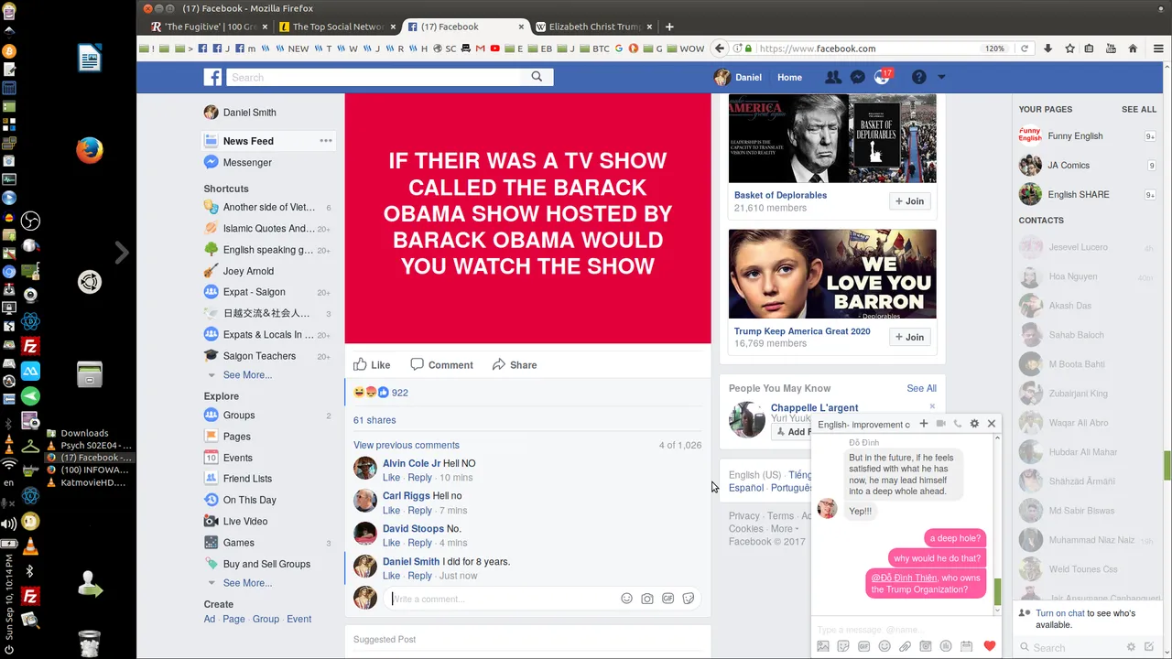The height and width of the screenshot is (659, 1172).
Task: Open Quick Help question mark icon
Action: [918, 78]
